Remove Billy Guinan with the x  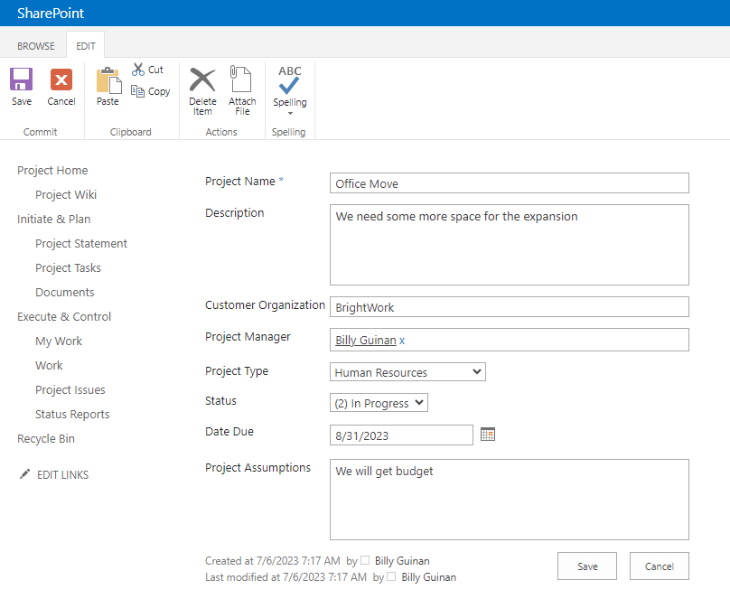pyautogui.click(x=403, y=341)
